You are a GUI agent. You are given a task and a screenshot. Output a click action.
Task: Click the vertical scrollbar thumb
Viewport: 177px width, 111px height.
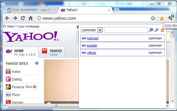(172, 33)
